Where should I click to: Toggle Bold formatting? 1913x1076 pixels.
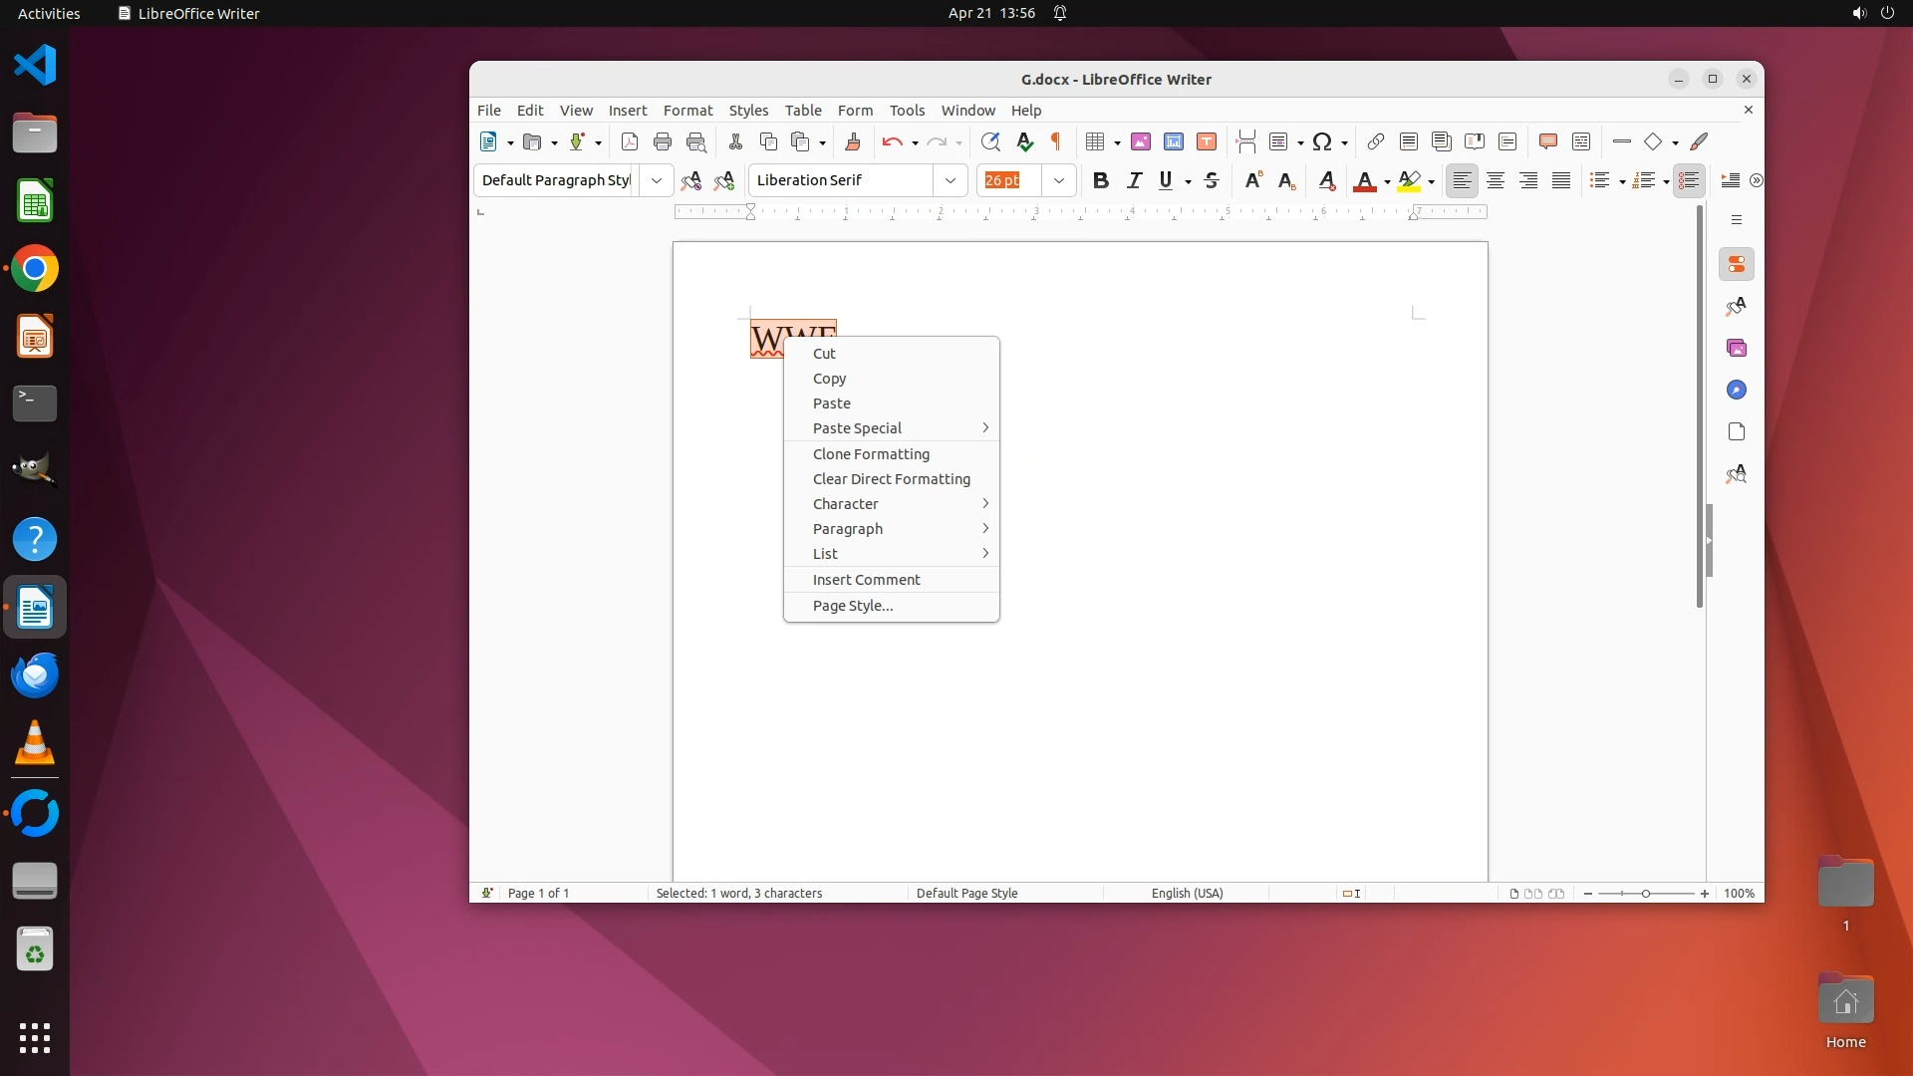[x=1100, y=180]
